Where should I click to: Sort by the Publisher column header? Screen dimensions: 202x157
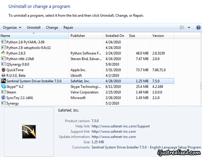click(86, 36)
